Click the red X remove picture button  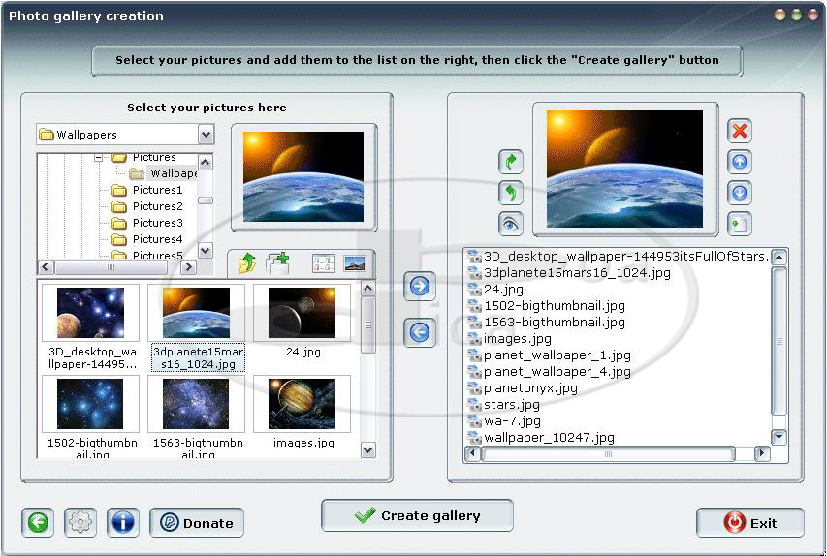[x=740, y=131]
